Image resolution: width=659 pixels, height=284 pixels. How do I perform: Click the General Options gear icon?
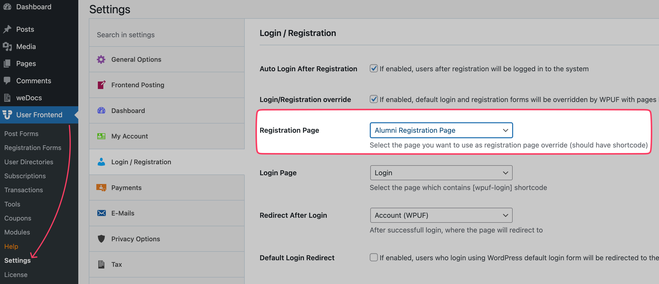[x=101, y=59]
